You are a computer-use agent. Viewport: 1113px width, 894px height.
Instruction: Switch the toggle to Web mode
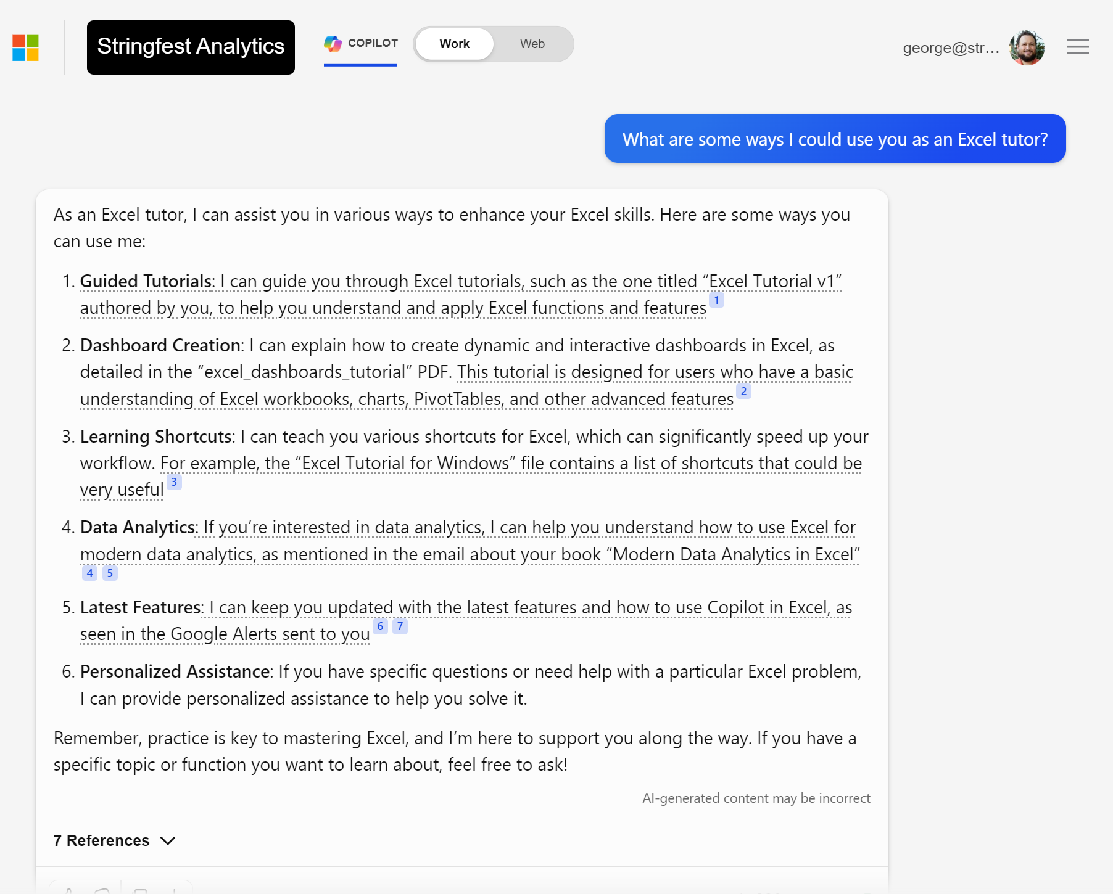532,44
